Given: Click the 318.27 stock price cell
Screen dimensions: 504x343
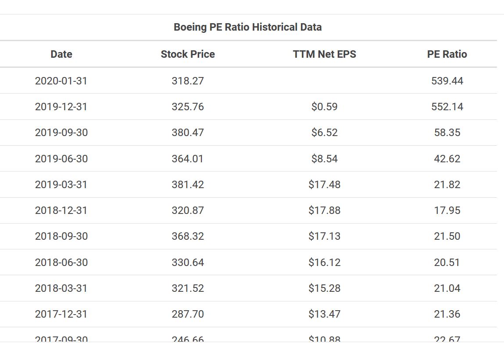Looking at the screenshot, I should (188, 81).
